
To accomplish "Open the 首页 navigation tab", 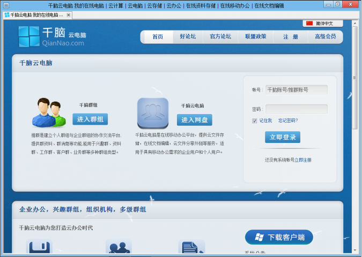I will 158,36.
